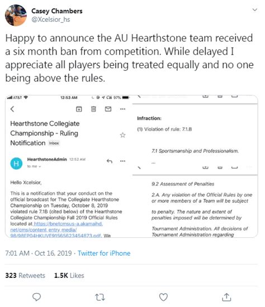This screenshot has width=265, height=307.
Task: Open the @Xcelsior_hs handle
Action: [x=51, y=20]
